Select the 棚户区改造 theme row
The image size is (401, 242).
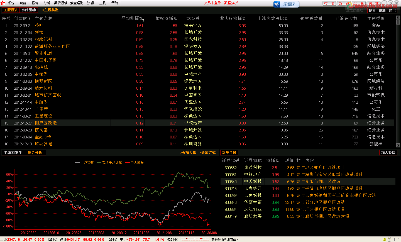point(197,123)
